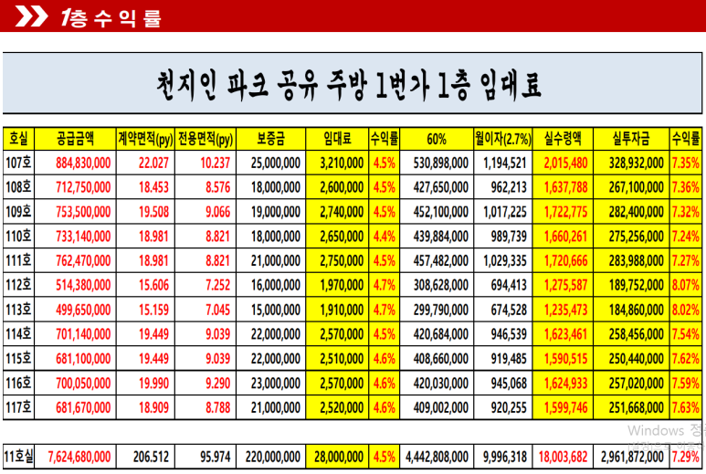Screen dimensions: 706x474
Task: Select the '공급금액' column header
Action: coord(75,139)
